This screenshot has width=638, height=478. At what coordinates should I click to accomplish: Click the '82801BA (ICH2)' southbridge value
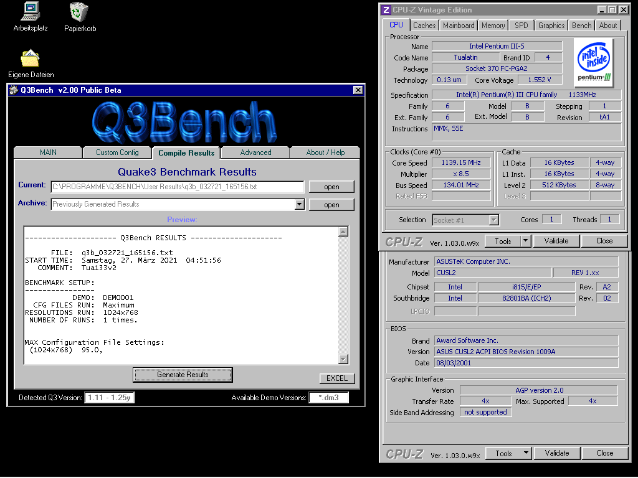point(526,298)
